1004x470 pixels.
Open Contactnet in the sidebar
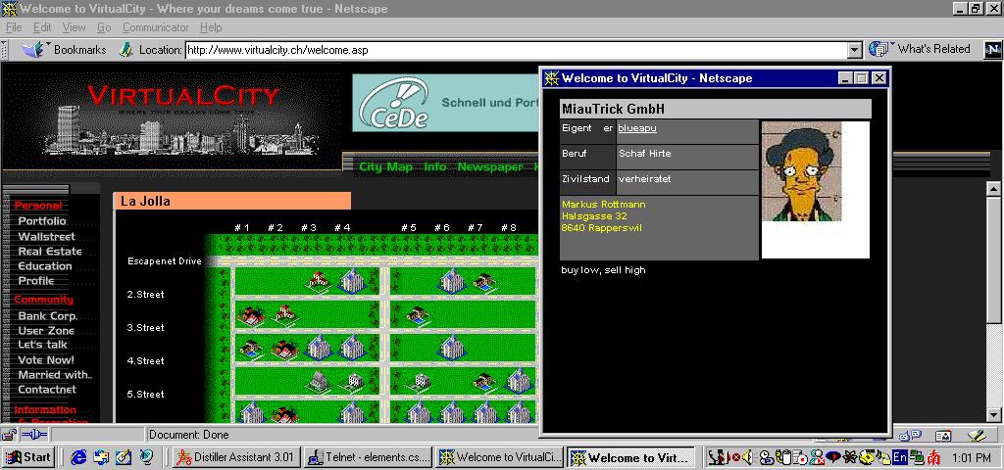point(47,390)
